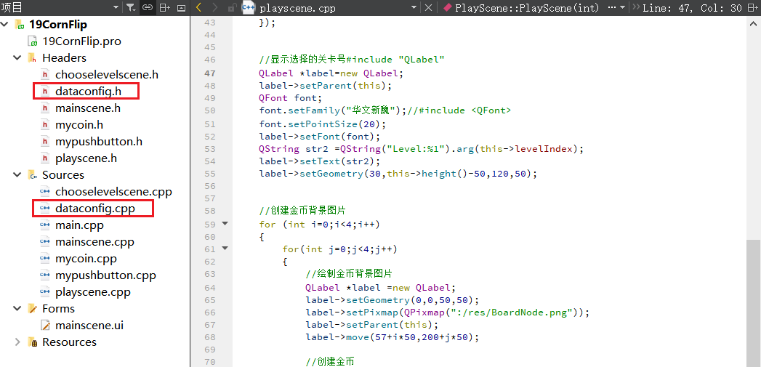
Task: Fold the outer for loop on line 59
Action: [224, 224]
